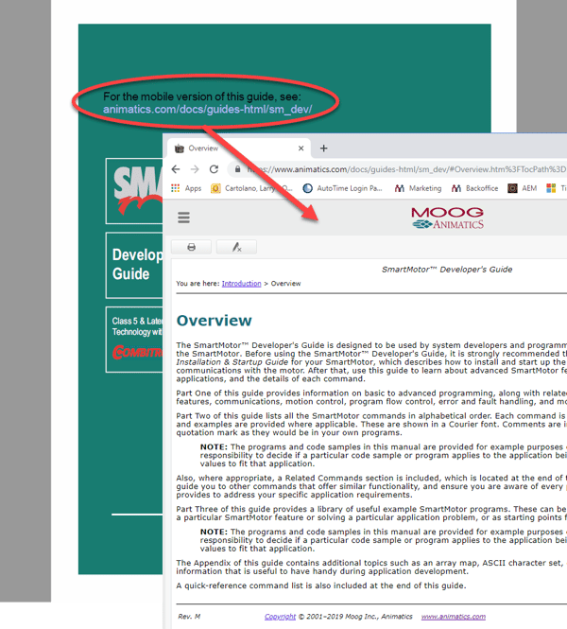Image resolution: width=567 pixels, height=629 pixels.
Task: Open the Cartolano, Larry bookmark
Action: tap(251, 188)
